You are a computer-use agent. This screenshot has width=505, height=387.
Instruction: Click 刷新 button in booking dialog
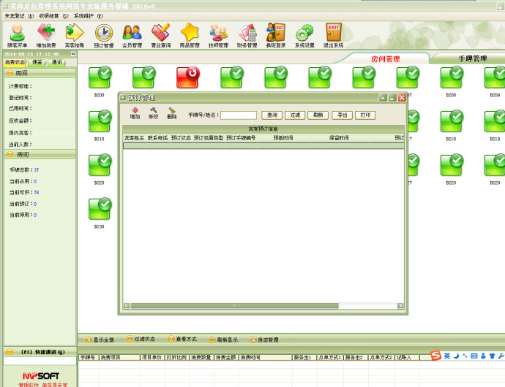[318, 115]
